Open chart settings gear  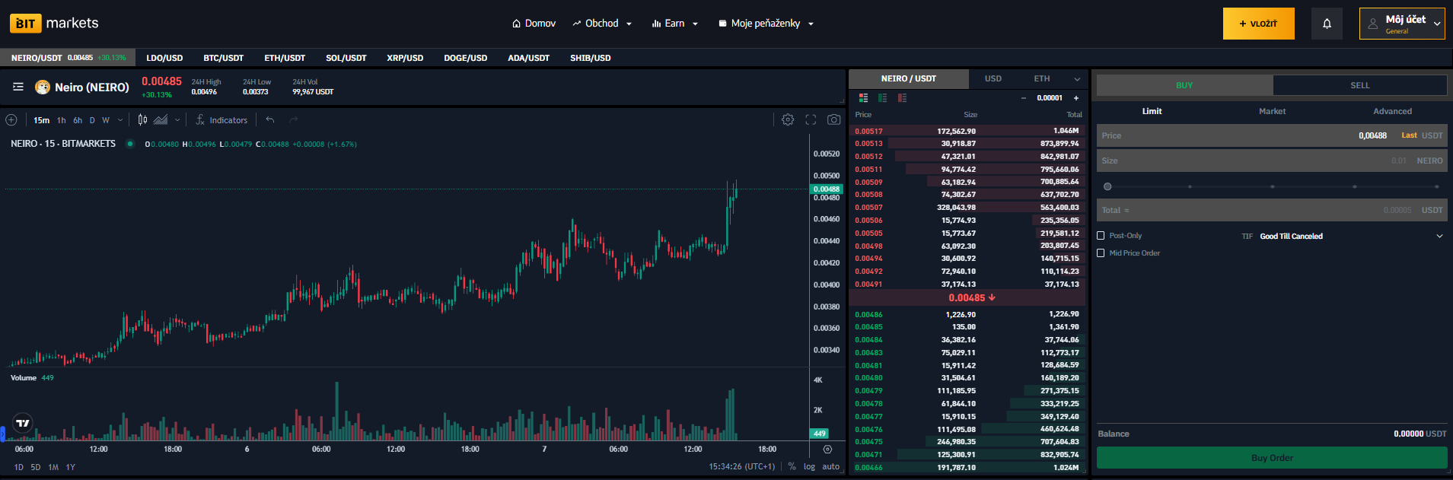pos(788,119)
